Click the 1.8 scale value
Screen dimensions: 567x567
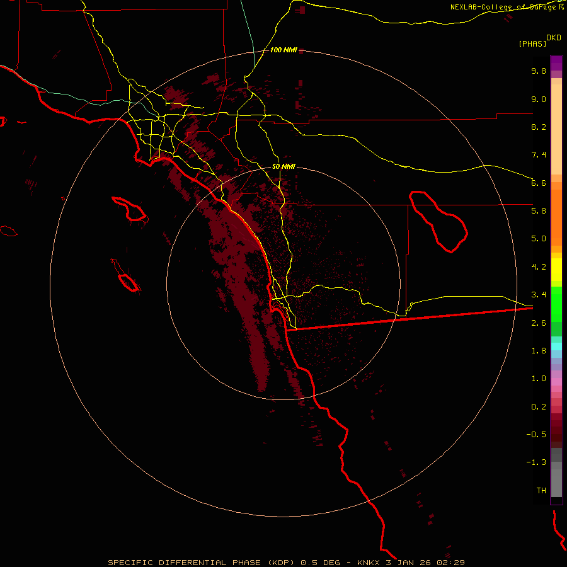coord(539,351)
